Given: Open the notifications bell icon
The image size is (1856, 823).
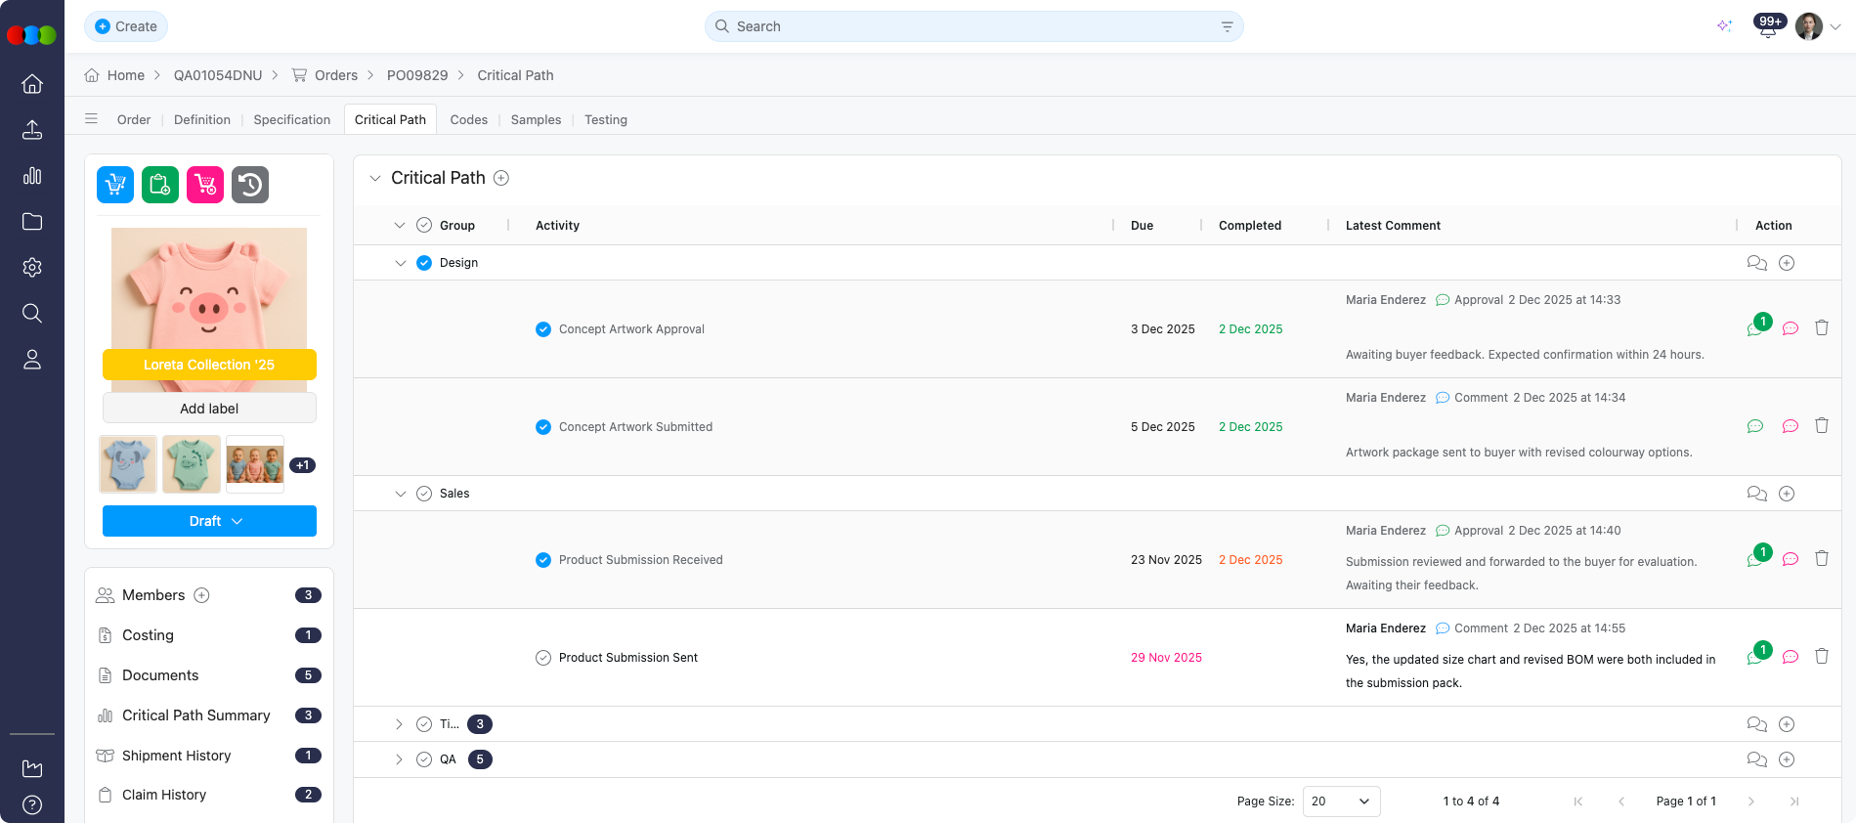Looking at the screenshot, I should pyautogui.click(x=1767, y=27).
